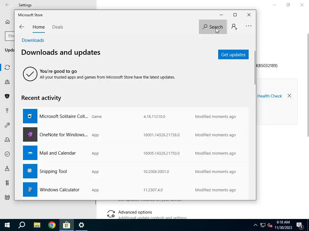309x231 pixels.
Task: Switch to the Home tab
Action: pyautogui.click(x=39, y=27)
